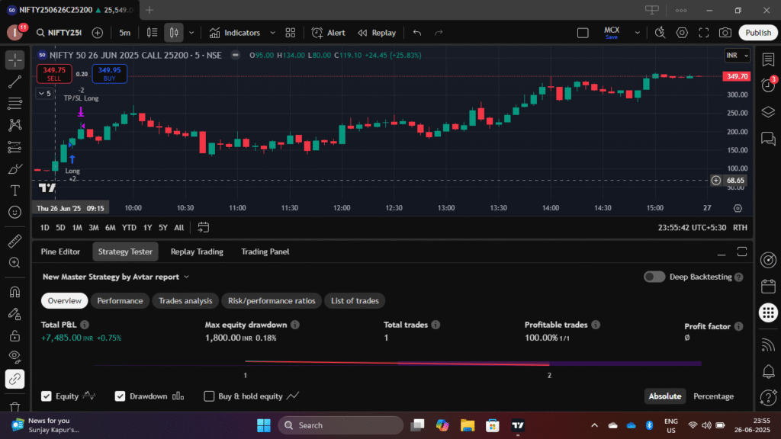Open the Trading Panel tab
The height and width of the screenshot is (439, 781).
point(265,252)
